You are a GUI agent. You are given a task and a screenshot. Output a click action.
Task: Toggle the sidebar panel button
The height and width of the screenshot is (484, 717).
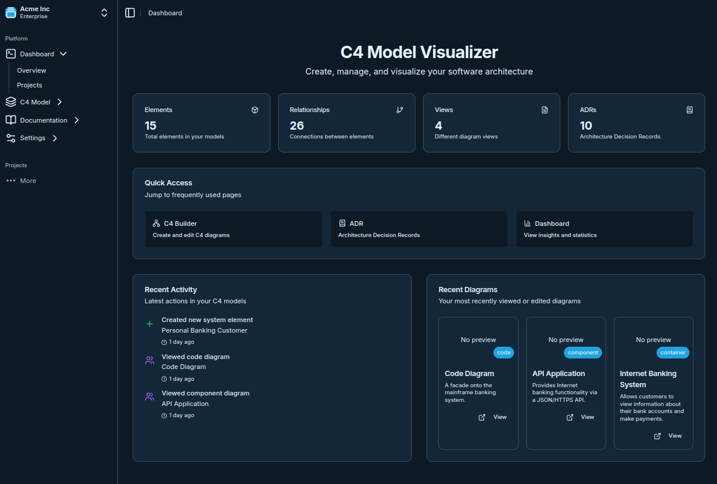[130, 13]
